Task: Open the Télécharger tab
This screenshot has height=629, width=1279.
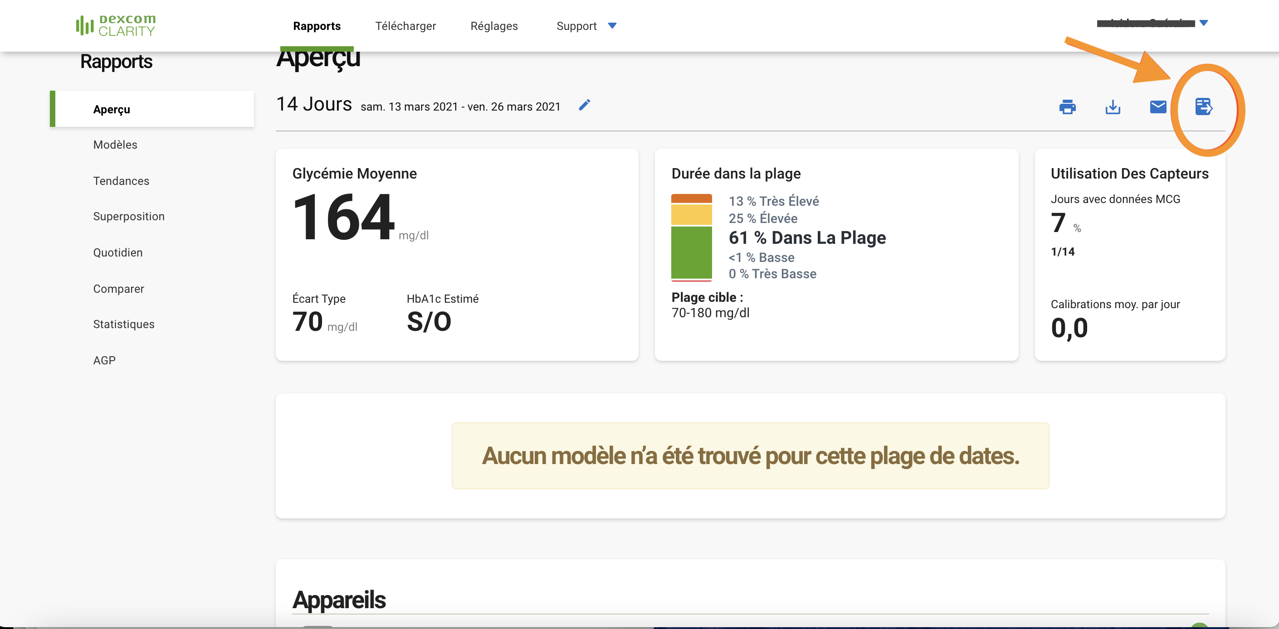Action: pos(405,26)
